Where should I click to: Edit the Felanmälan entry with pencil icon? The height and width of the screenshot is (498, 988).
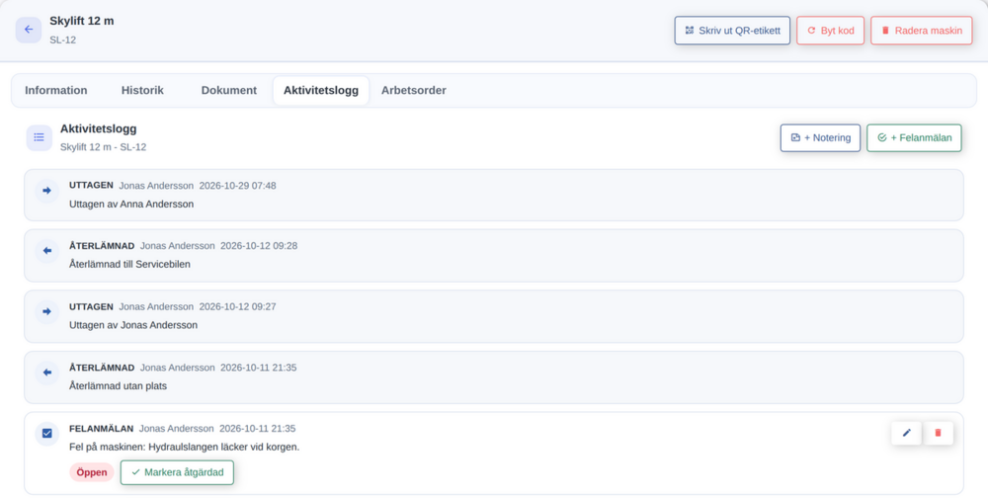[907, 433]
